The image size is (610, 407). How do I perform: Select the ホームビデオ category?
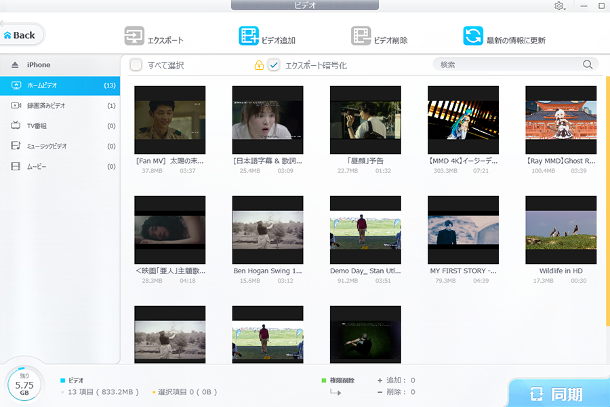point(60,85)
